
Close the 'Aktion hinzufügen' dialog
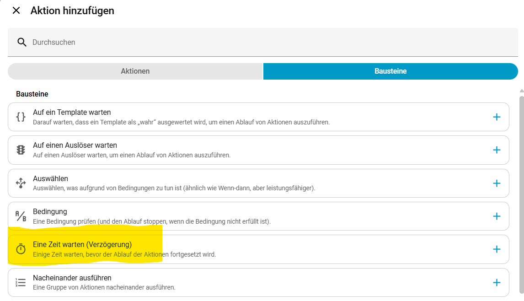[16, 11]
